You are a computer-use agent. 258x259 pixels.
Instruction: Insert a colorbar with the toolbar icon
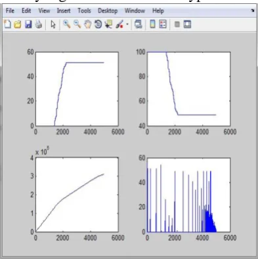coord(152,24)
